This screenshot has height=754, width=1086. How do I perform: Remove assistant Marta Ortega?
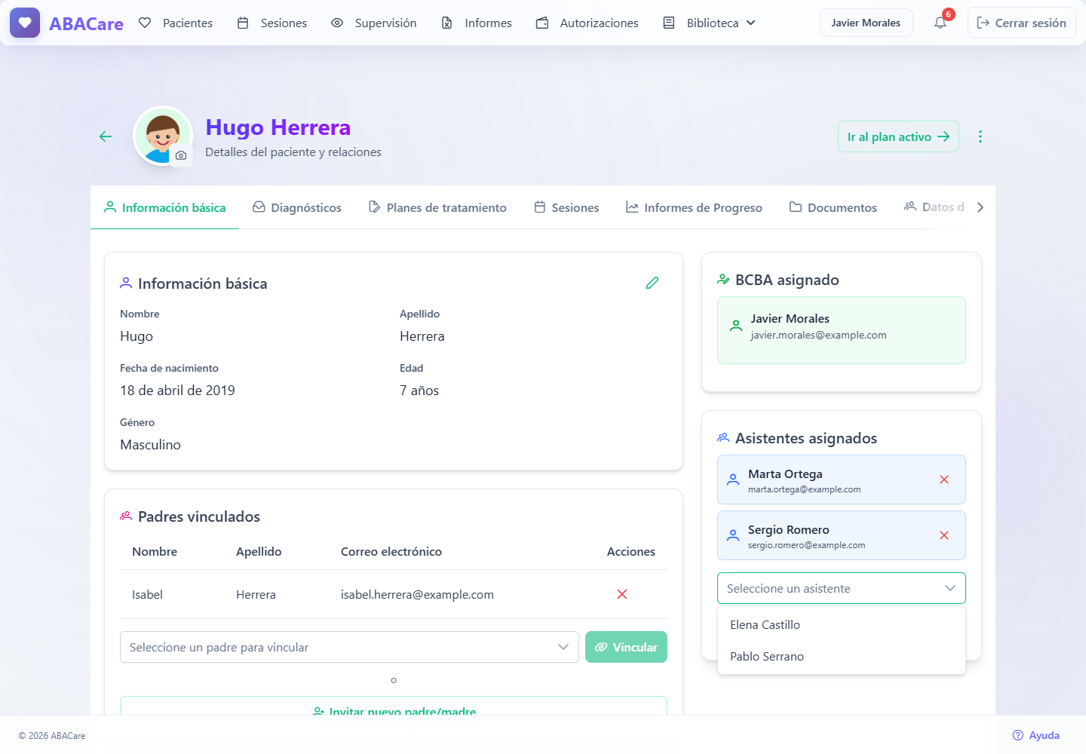click(x=944, y=480)
